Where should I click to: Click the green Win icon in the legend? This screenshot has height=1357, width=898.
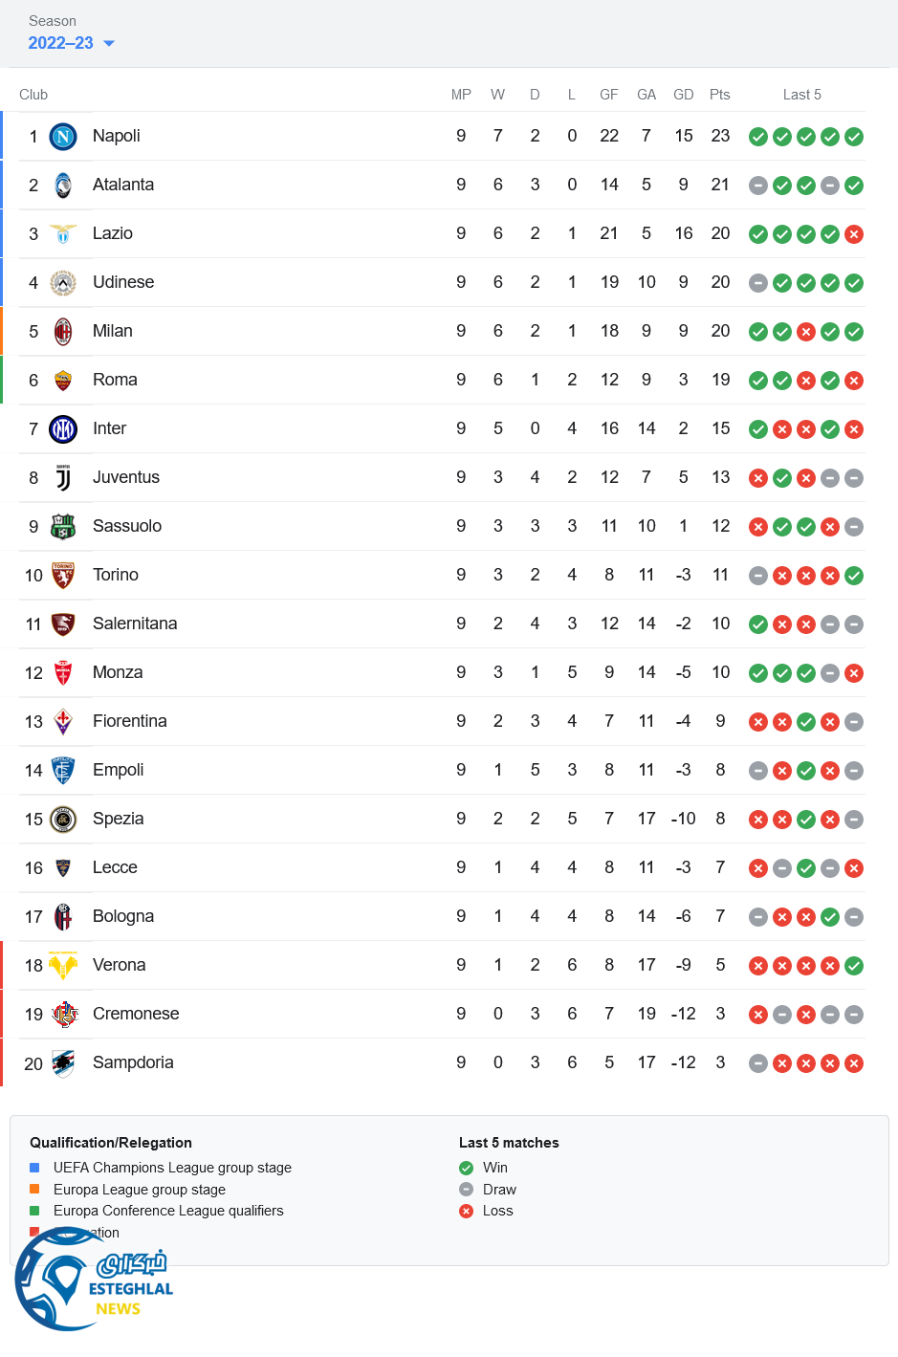(467, 1168)
